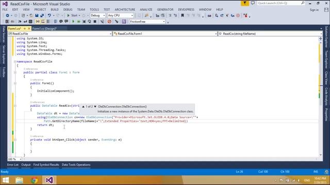
Task: Open the FrictionFree dropdown
Action: [x=147, y=22]
